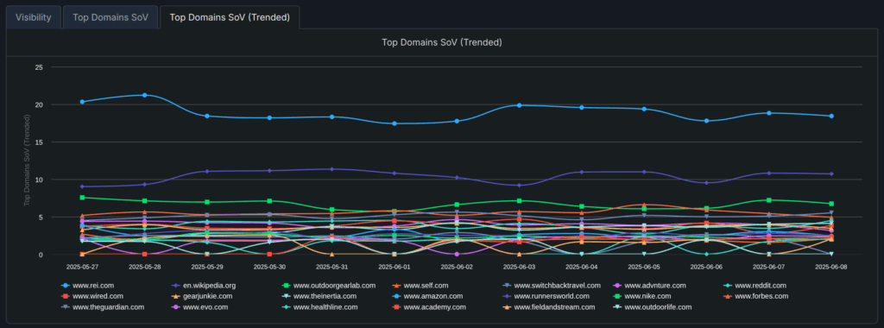
Task: Click en.wikipedia.org point on 2025-06-06
Action: (x=706, y=183)
